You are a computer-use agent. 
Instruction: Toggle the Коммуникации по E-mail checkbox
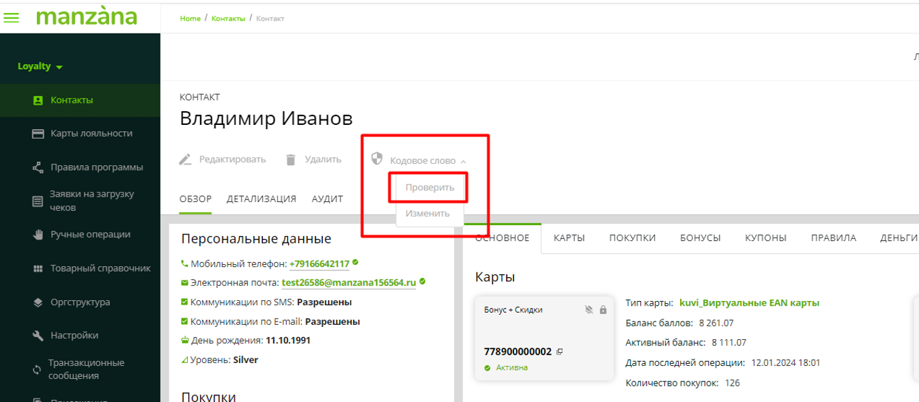184,321
